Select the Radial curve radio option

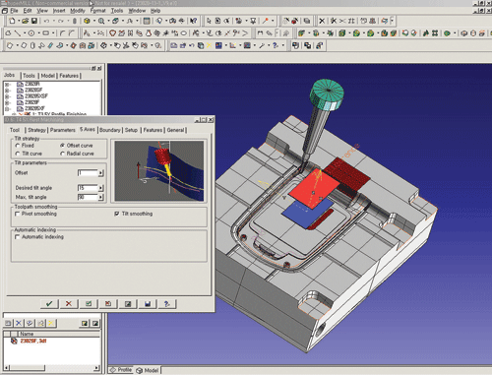point(62,154)
